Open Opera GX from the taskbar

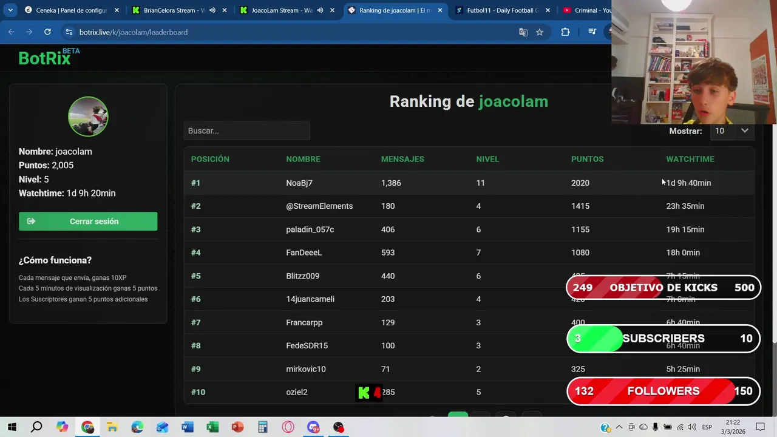coord(288,427)
